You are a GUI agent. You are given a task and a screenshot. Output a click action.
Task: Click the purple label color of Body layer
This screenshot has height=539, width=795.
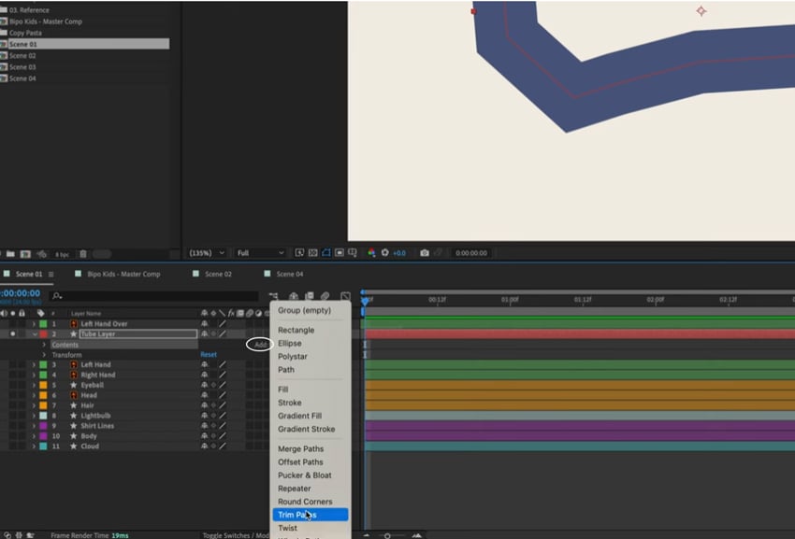coord(43,436)
